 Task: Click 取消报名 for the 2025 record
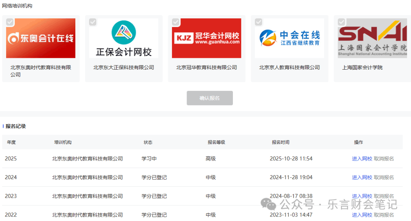click(384, 159)
